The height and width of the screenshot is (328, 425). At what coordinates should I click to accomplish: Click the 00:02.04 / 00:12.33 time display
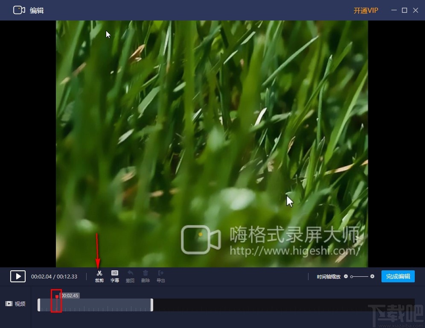[54, 276]
